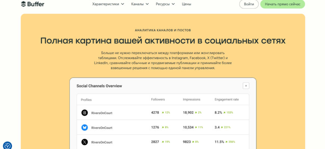Select the Impressions column header

click(191, 99)
